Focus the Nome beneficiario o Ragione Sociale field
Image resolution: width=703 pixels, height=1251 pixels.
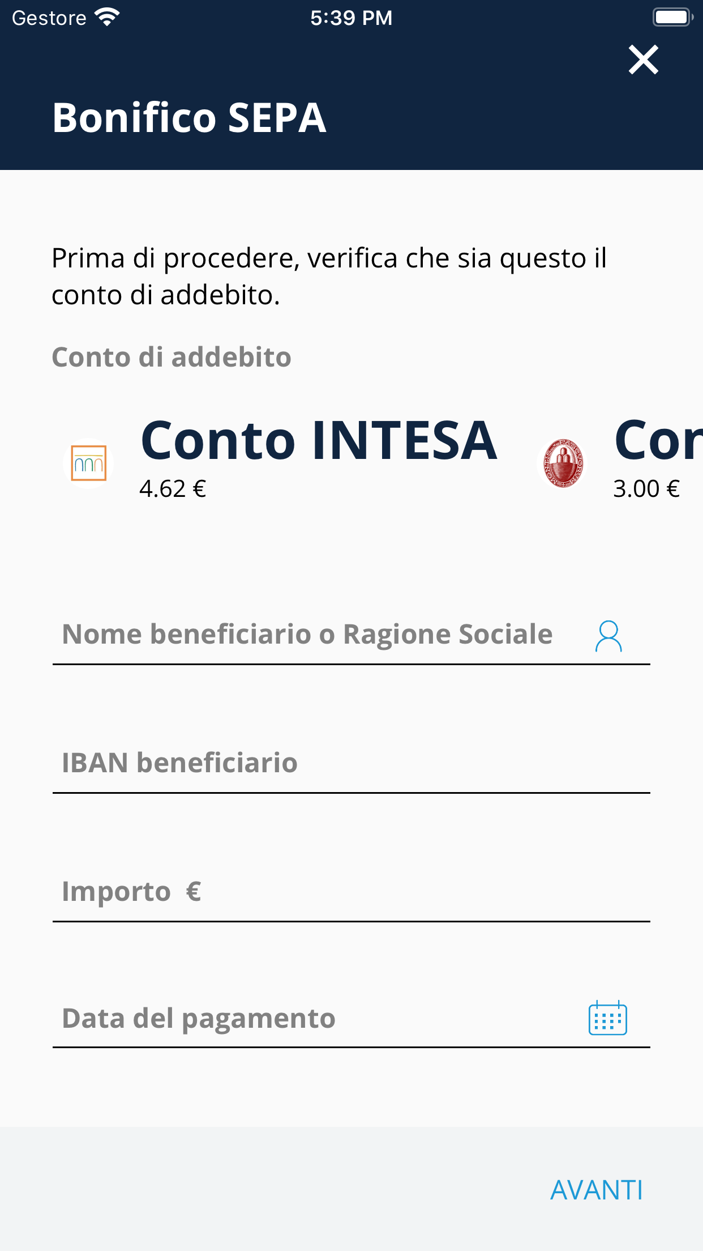point(307,635)
